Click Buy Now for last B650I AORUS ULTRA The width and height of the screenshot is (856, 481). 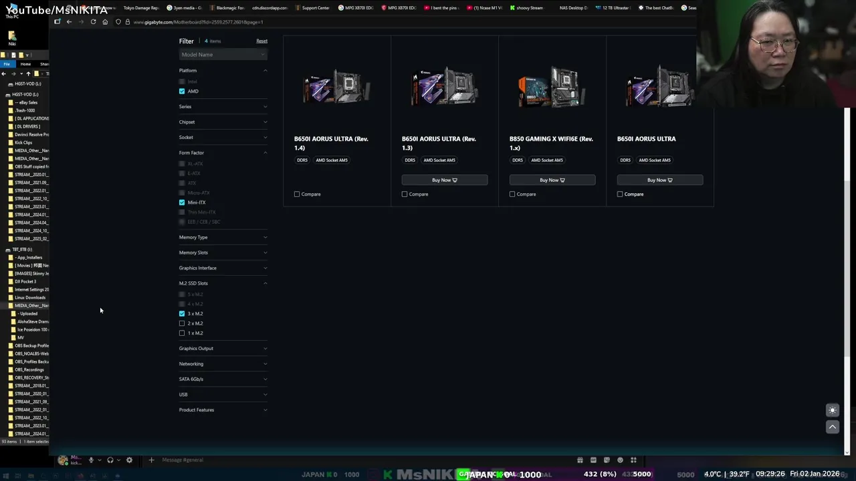660,180
